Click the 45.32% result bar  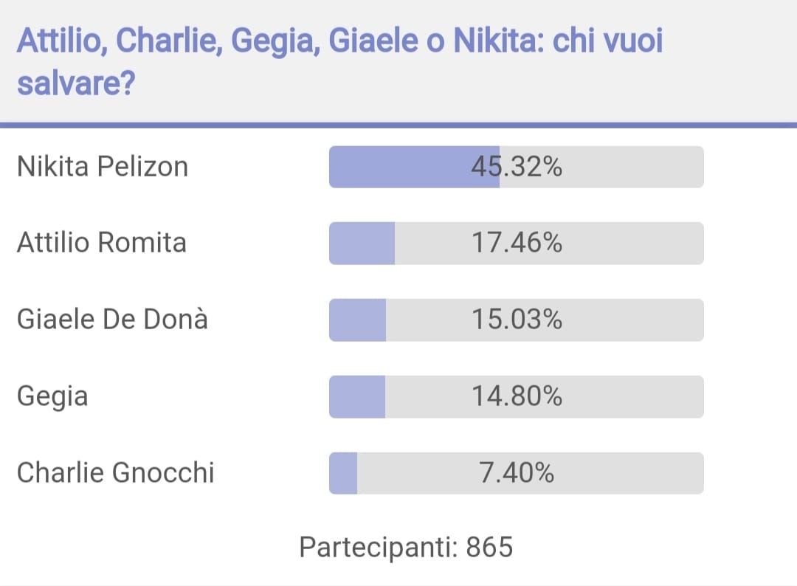[x=517, y=167]
